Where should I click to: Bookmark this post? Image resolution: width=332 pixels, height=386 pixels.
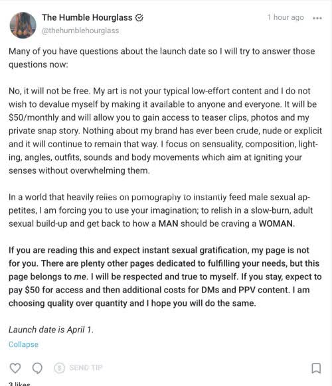pyautogui.click(x=316, y=368)
